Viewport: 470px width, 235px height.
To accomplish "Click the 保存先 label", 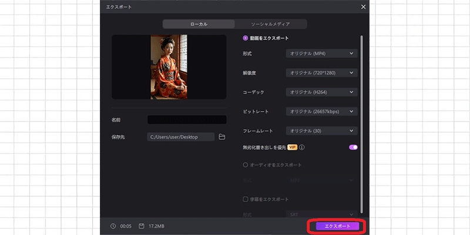I will 118,137.
